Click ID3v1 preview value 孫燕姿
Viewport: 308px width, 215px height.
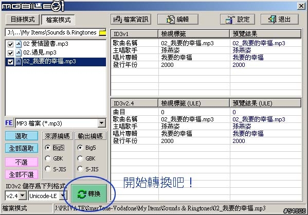[242, 50]
